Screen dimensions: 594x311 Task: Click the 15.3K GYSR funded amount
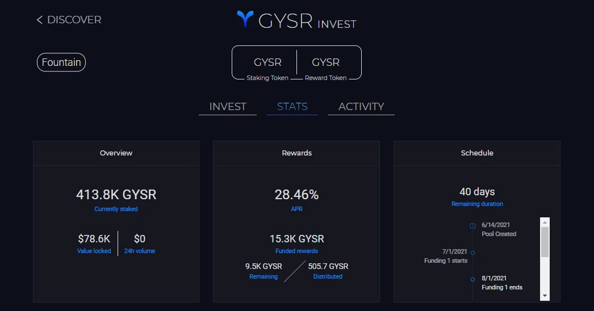tap(296, 239)
